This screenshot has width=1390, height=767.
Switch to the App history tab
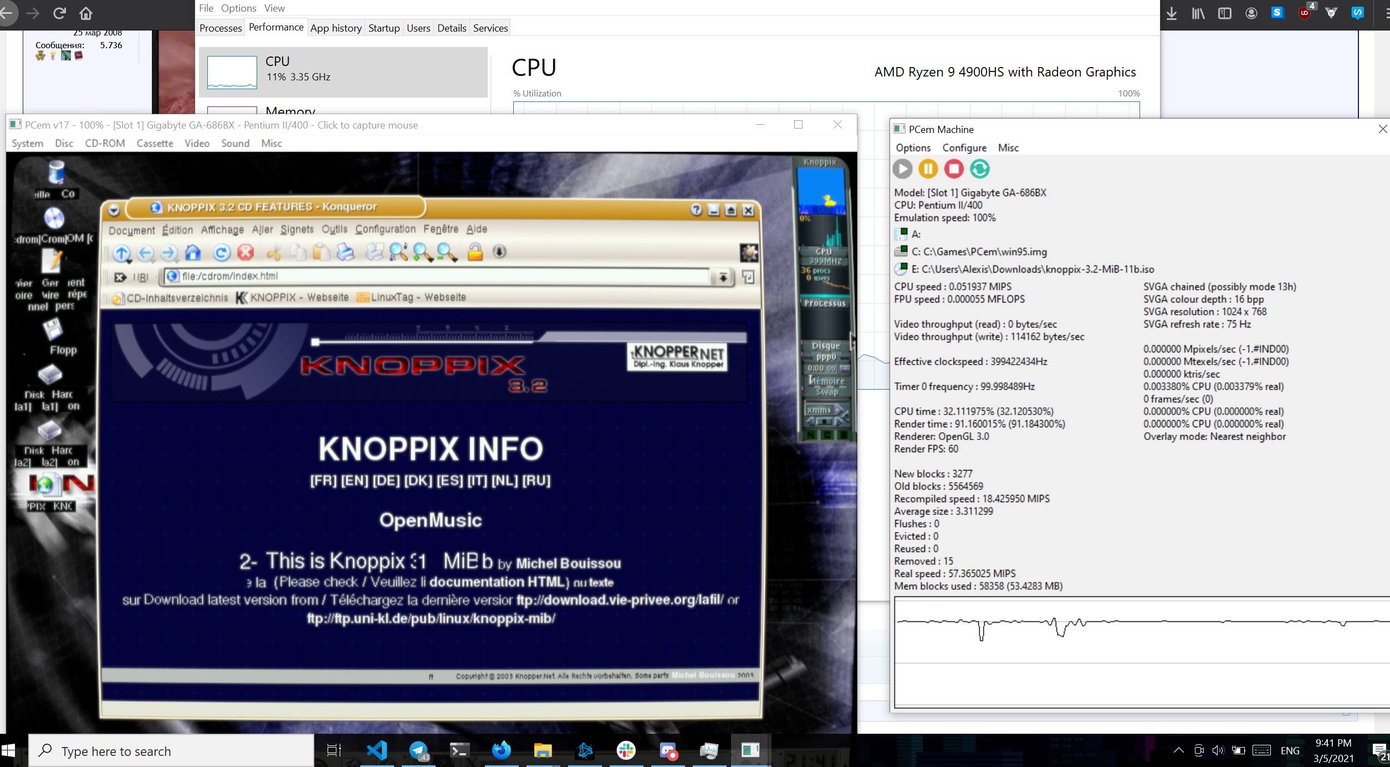335,28
